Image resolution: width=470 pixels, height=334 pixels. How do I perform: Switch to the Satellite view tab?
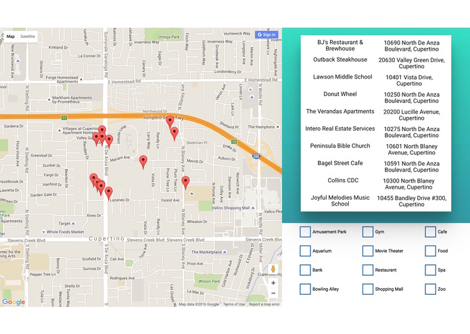click(28, 37)
